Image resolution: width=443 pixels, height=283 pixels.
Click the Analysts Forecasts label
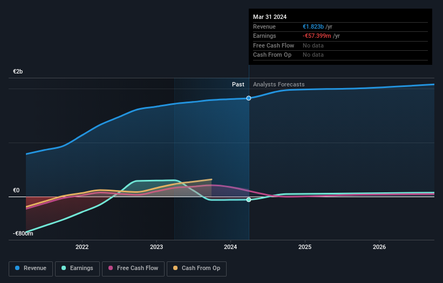pos(278,84)
